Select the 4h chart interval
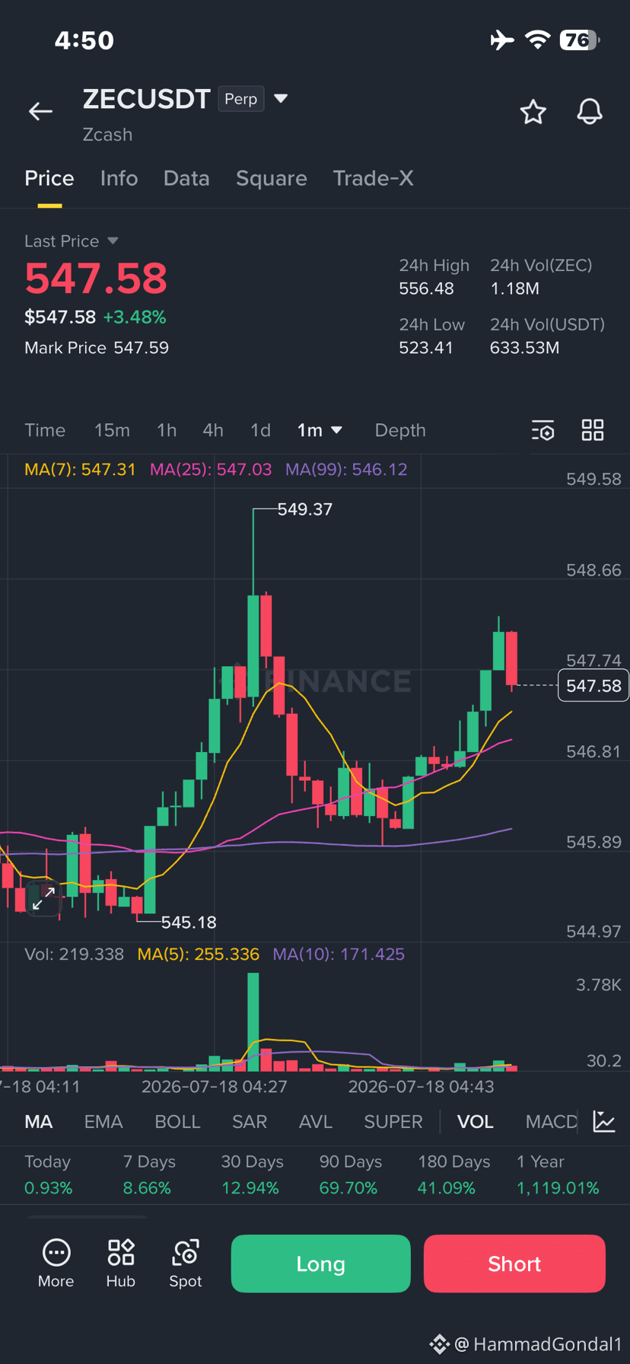Viewport: 630px width, 1364px height. (x=213, y=430)
